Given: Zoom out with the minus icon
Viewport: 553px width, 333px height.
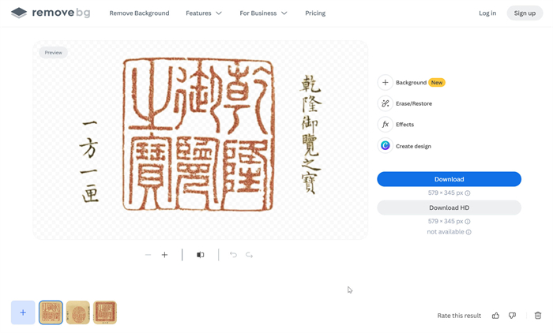Looking at the screenshot, I should tap(149, 255).
